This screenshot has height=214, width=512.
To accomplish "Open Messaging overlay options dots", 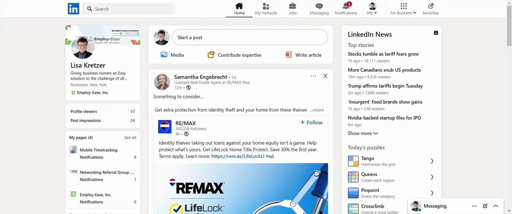I will (x=474, y=206).
